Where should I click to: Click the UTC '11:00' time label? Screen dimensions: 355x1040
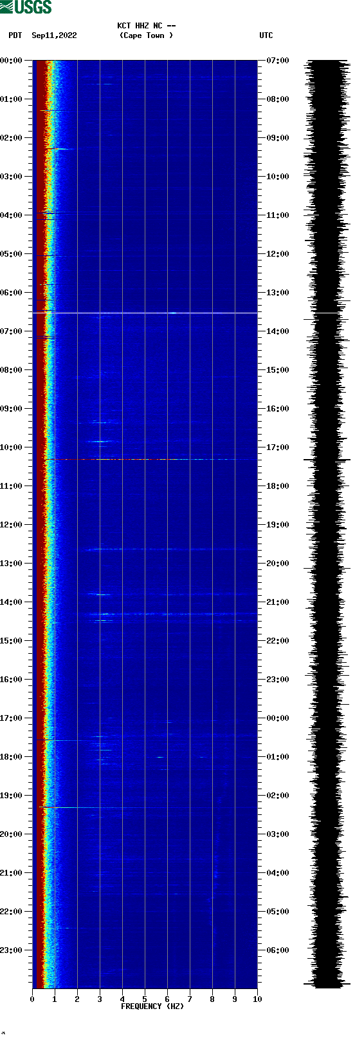[x=278, y=215]
